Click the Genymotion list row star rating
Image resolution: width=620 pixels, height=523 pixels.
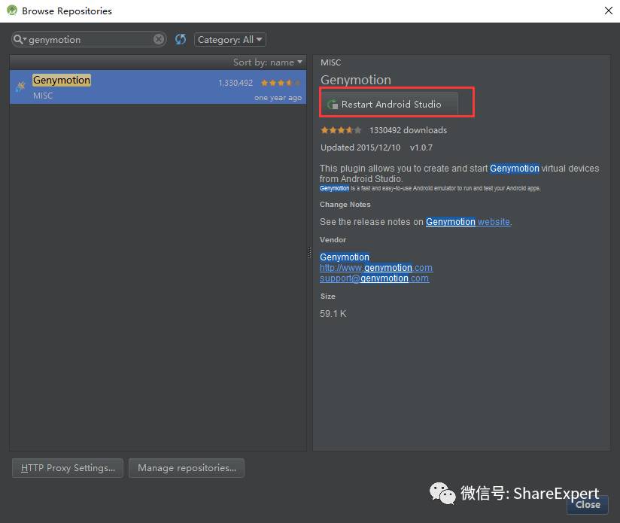281,83
